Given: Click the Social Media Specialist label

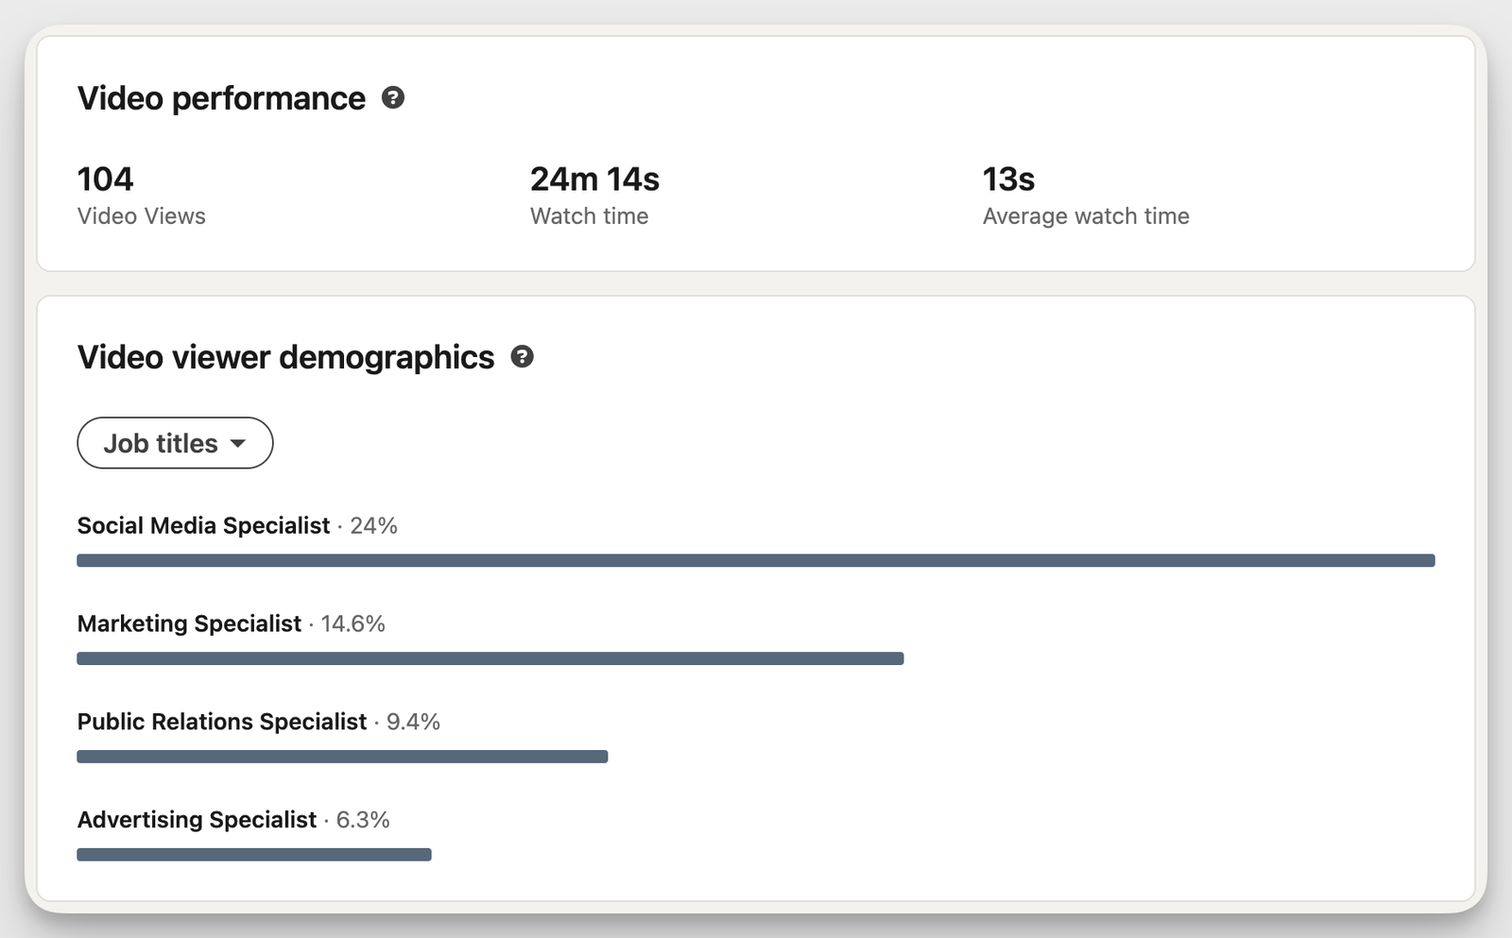Looking at the screenshot, I should [203, 525].
